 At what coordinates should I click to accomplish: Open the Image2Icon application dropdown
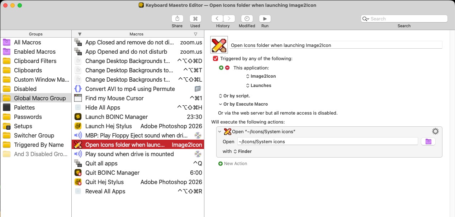tap(261, 76)
